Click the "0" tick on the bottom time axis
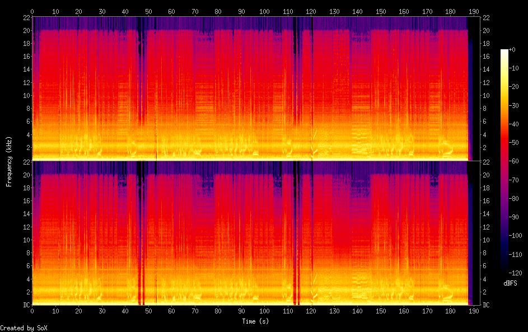This screenshot has width=528, height=332. click(32, 311)
